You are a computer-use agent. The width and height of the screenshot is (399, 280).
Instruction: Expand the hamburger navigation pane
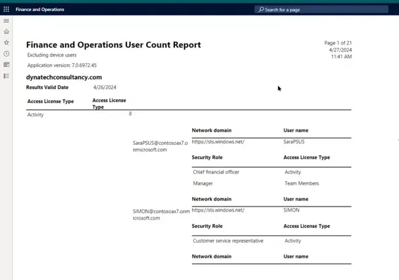pyautogui.click(x=6, y=21)
